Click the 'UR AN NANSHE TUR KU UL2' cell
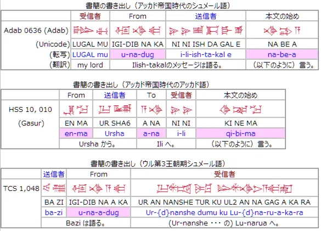This screenshot has height=231, width=321. [x=224, y=202]
